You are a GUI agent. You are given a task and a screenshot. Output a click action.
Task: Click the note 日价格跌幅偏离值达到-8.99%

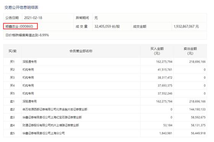coord(27,35)
